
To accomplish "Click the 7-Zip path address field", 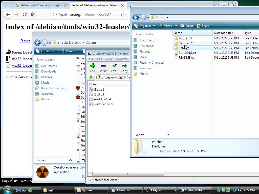I will coord(113,78).
